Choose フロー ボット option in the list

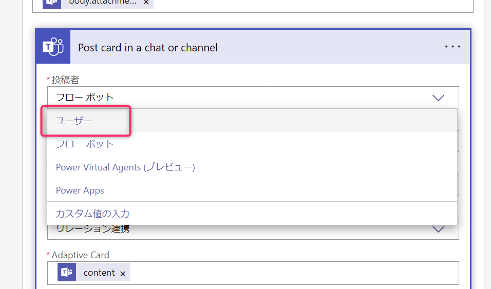[x=252, y=144]
